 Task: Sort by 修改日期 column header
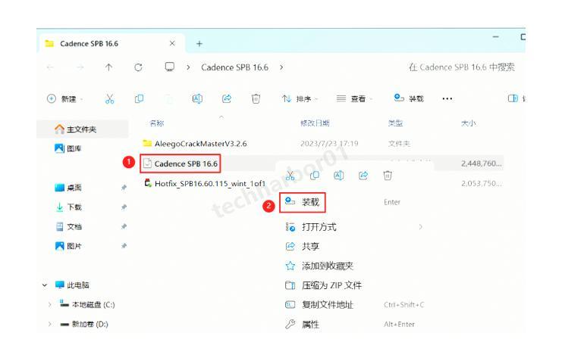(x=315, y=123)
